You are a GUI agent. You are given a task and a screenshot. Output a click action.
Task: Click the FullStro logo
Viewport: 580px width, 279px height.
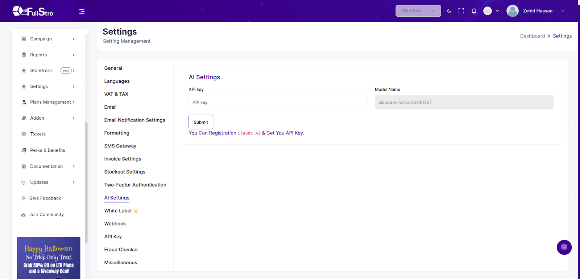coord(33,11)
